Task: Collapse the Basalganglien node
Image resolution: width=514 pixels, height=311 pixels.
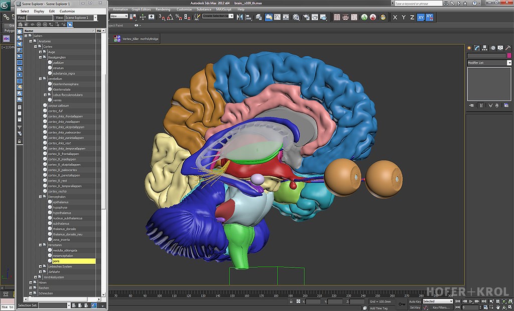Action: tap(40, 57)
